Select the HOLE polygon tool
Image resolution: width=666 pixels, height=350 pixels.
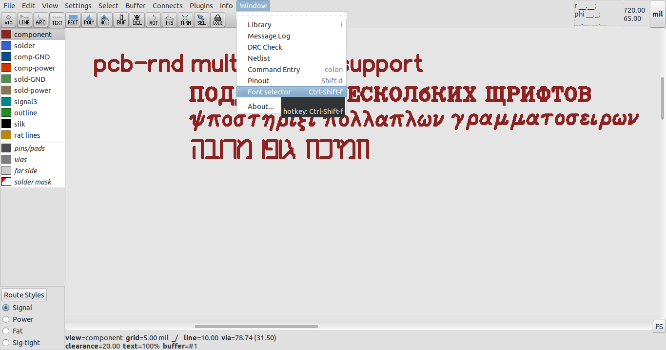(x=105, y=19)
